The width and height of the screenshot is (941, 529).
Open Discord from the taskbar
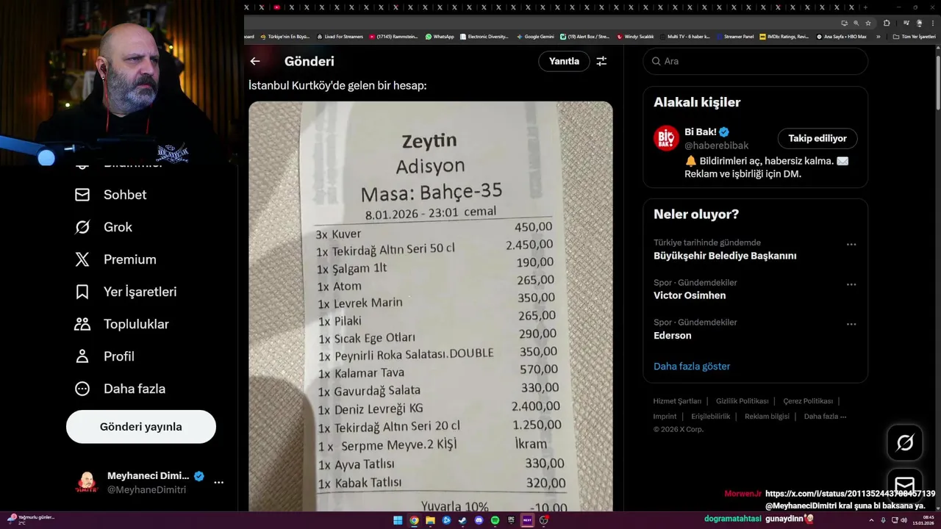pyautogui.click(x=479, y=520)
